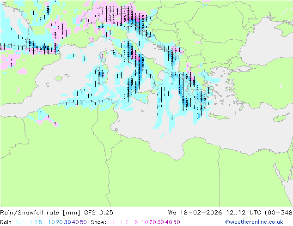Click the island of Sardinia on map
The height and width of the screenshot is (226, 293).
point(103,75)
